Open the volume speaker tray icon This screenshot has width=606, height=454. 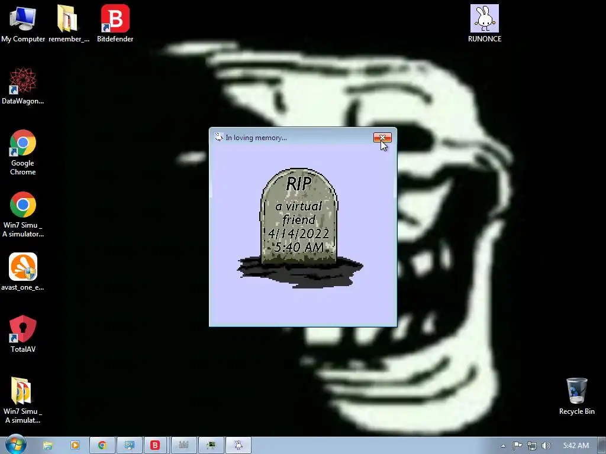coord(546,446)
